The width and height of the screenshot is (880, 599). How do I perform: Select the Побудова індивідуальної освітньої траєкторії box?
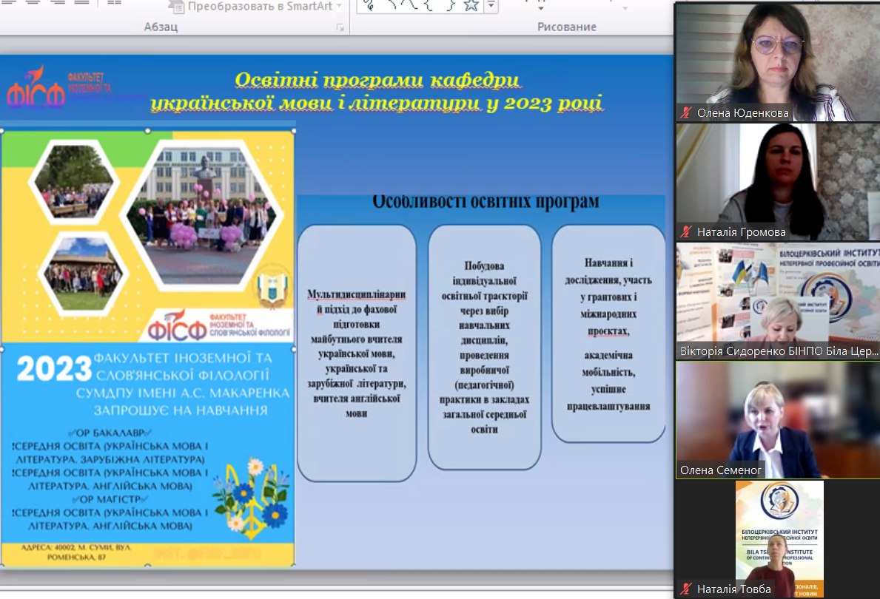(x=484, y=347)
